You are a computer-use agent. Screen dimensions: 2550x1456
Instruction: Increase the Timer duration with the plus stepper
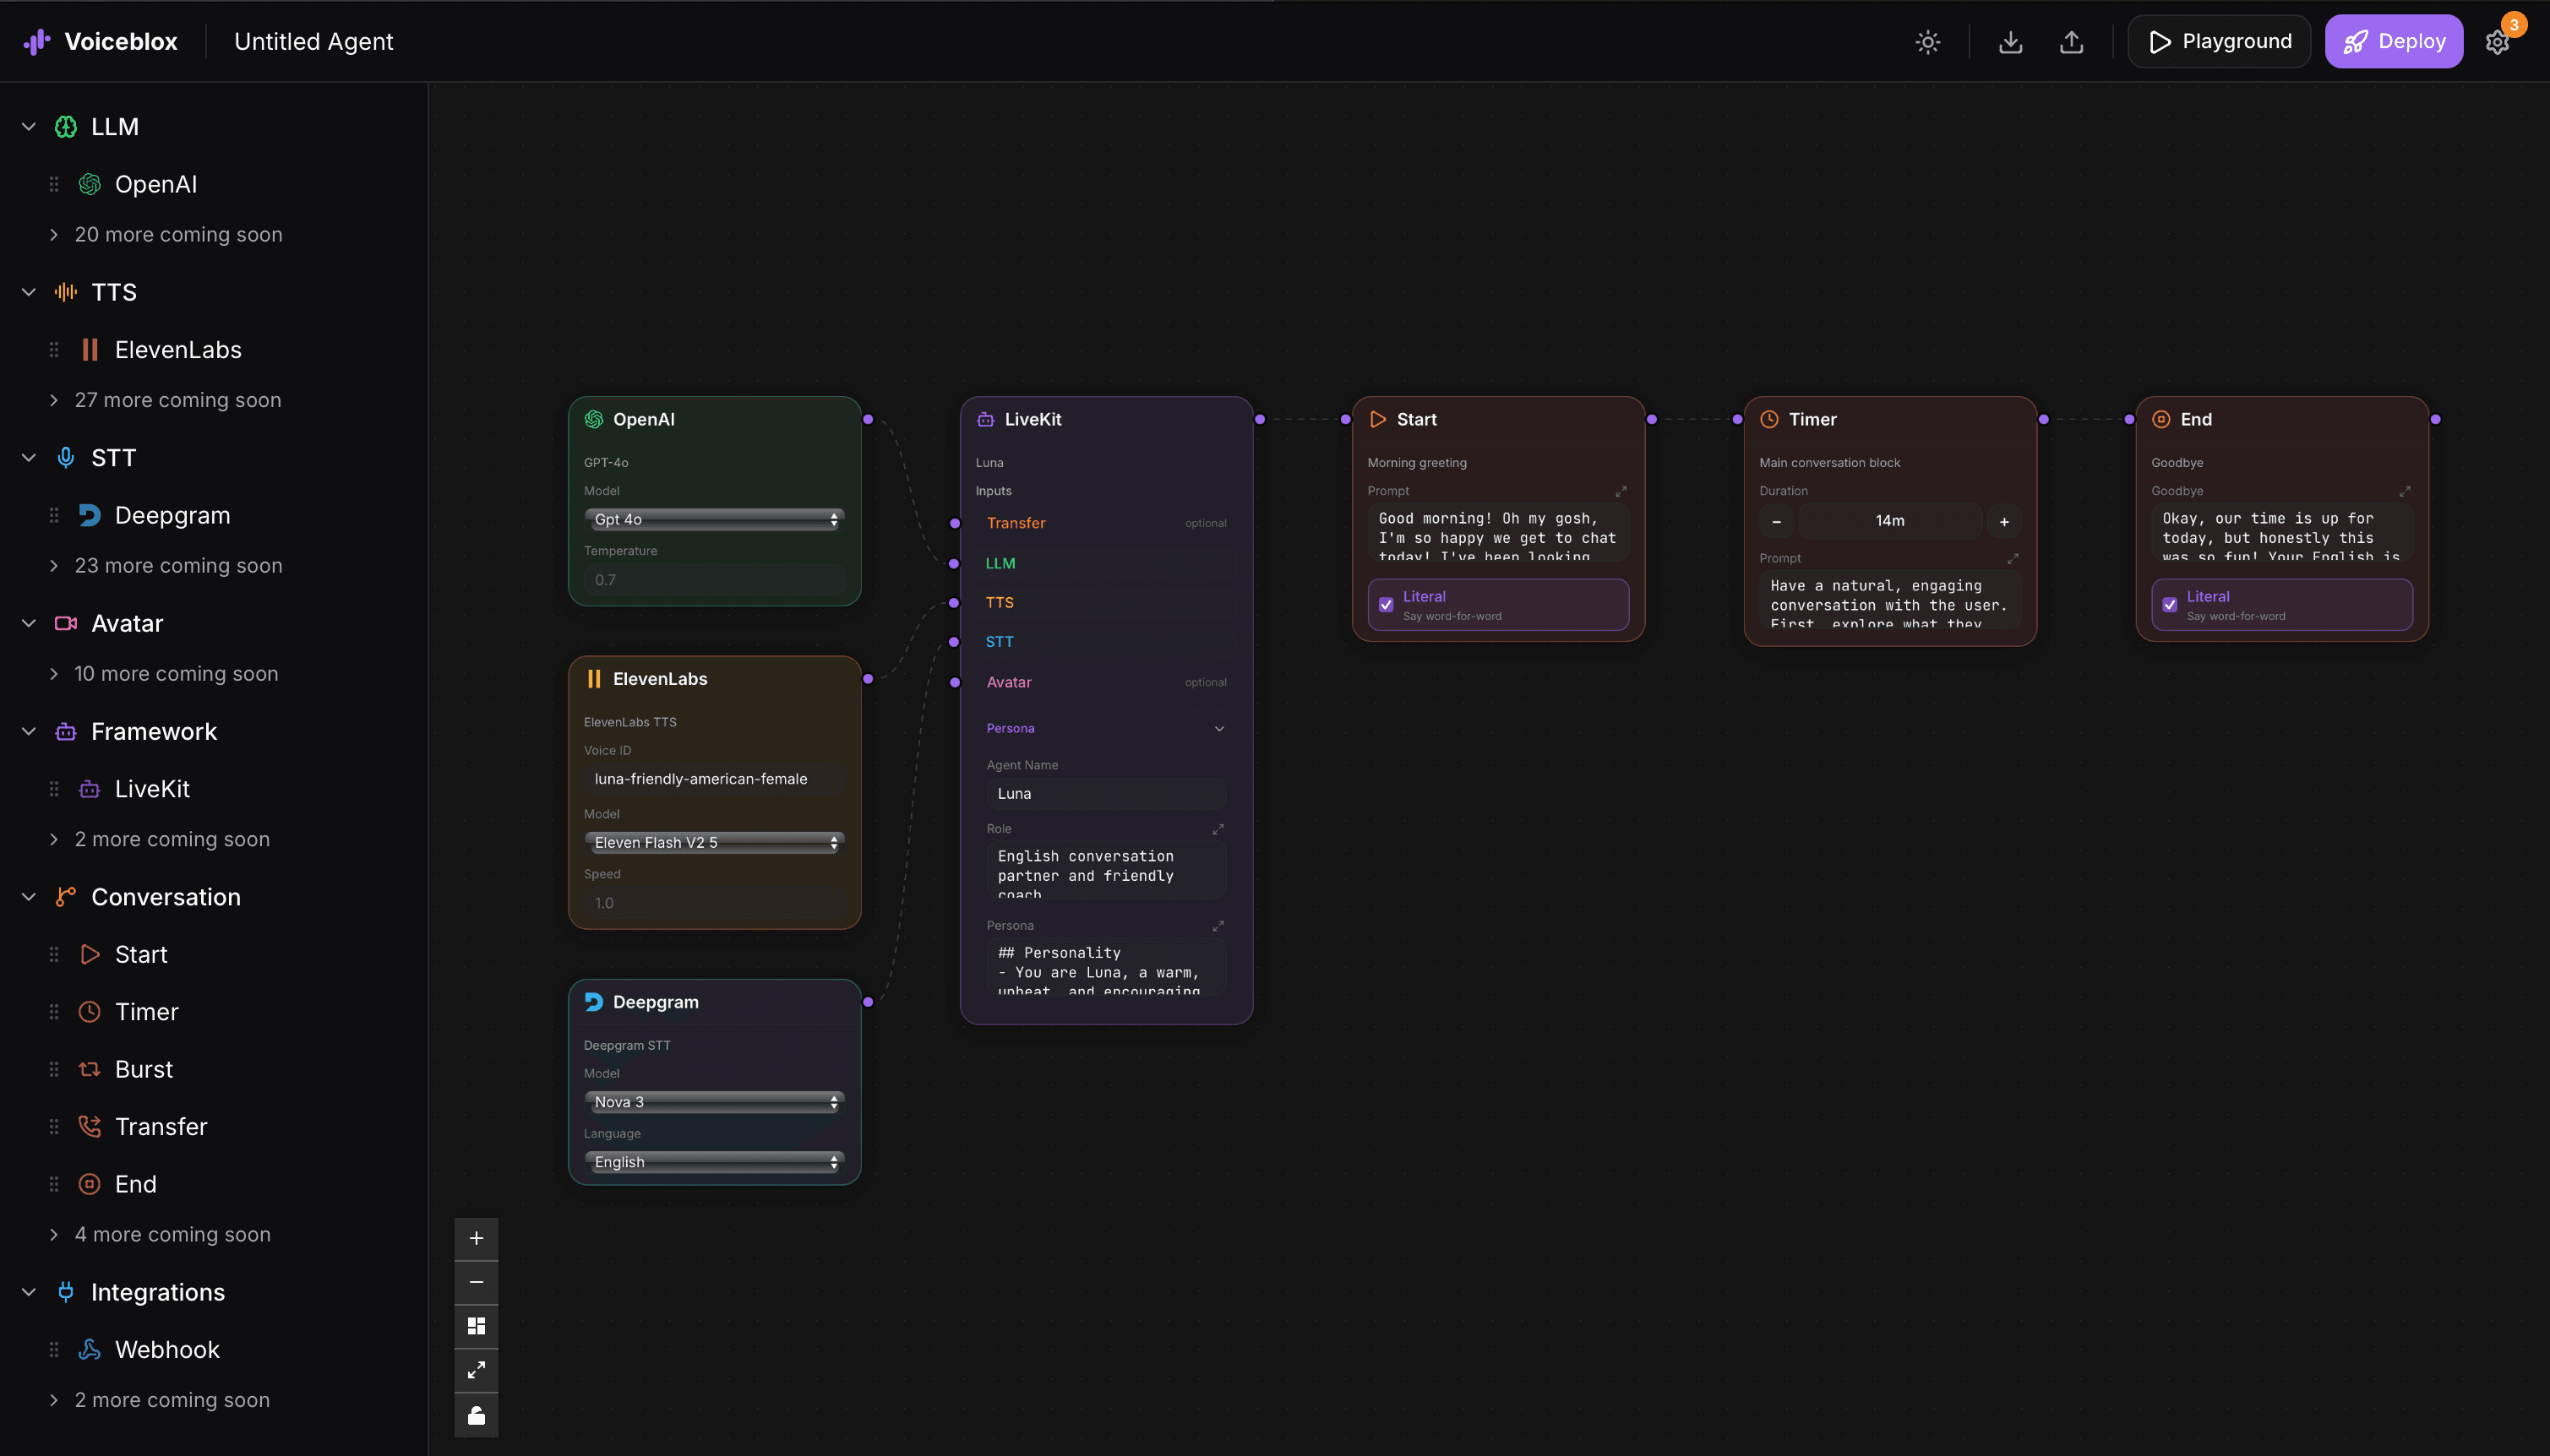2004,520
